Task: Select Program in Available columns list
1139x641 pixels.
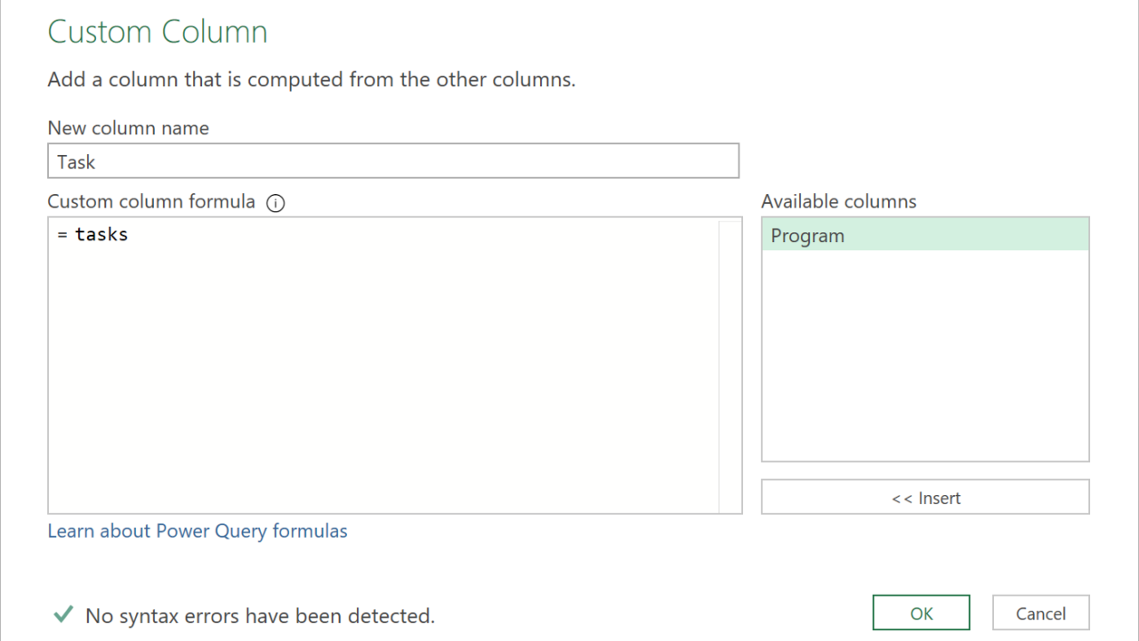Action: click(x=925, y=236)
